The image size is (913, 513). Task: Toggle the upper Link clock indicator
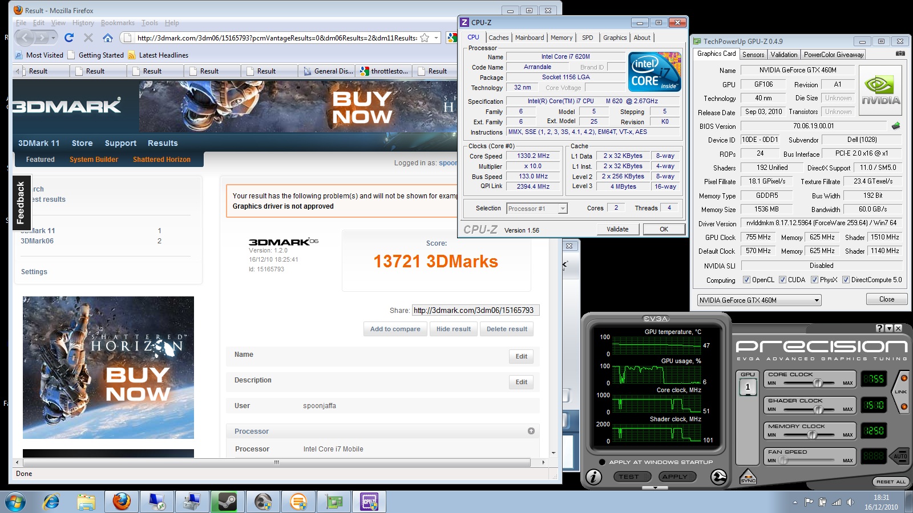904,378
